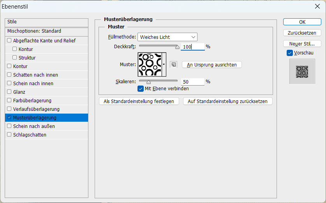Click Als Standardeinstellung festlegen
Viewport: 326px width, 203px height.
click(x=139, y=101)
